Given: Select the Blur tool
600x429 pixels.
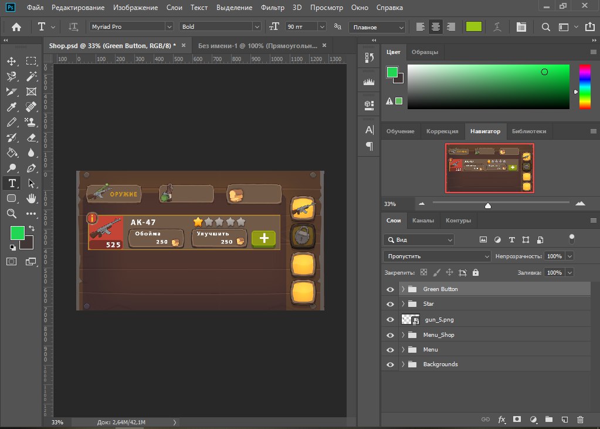Looking at the screenshot, I should coord(31,153).
